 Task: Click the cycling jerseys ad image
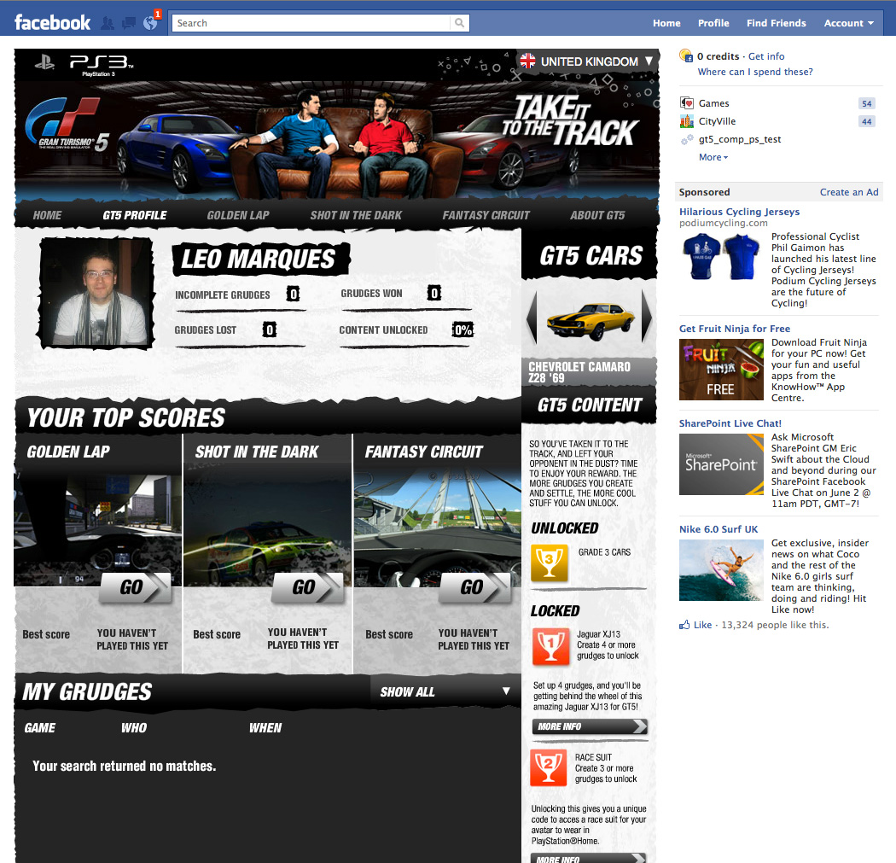tap(721, 257)
